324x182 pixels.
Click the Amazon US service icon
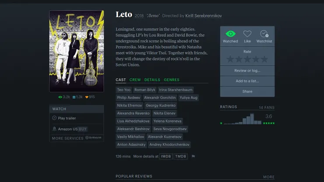click(54, 129)
